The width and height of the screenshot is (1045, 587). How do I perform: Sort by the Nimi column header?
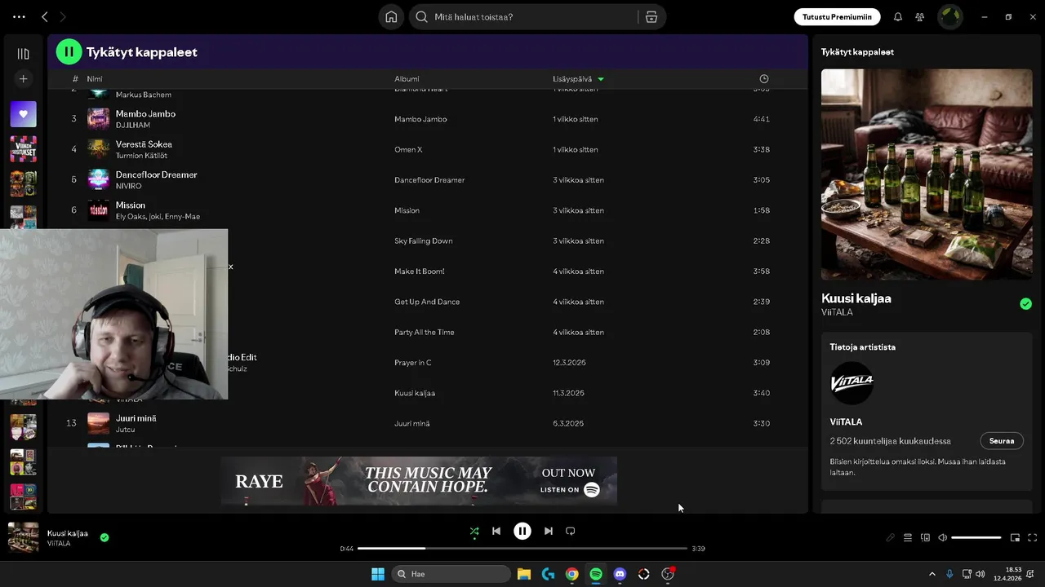pyautogui.click(x=95, y=79)
